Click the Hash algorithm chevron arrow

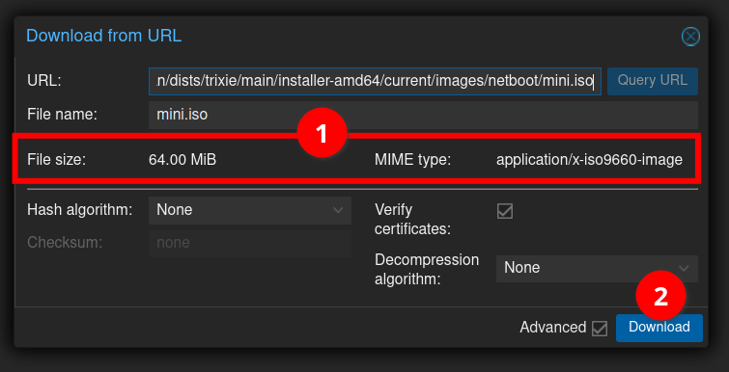[338, 210]
